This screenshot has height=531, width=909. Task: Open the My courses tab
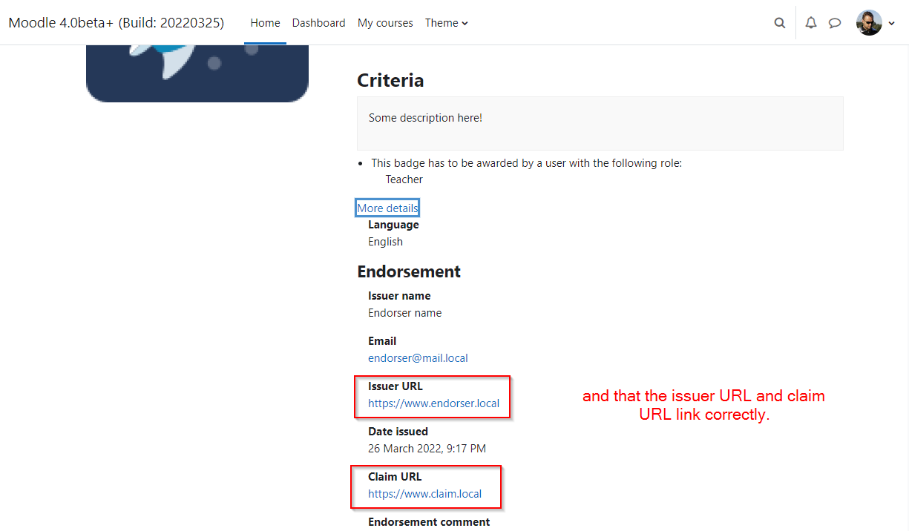[385, 23]
